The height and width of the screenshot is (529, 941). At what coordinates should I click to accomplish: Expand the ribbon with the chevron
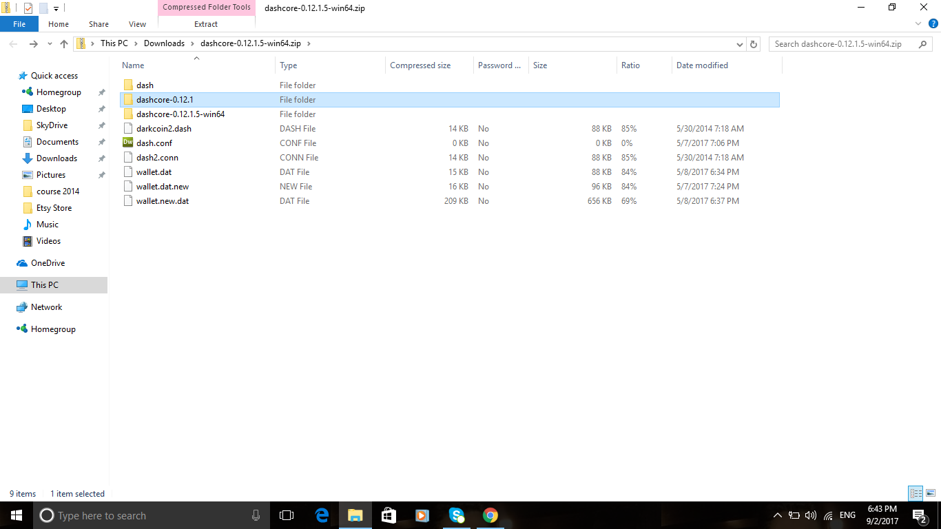pos(918,23)
